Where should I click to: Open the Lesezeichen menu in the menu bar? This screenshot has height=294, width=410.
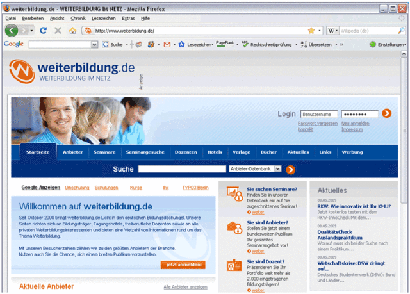coord(104,19)
